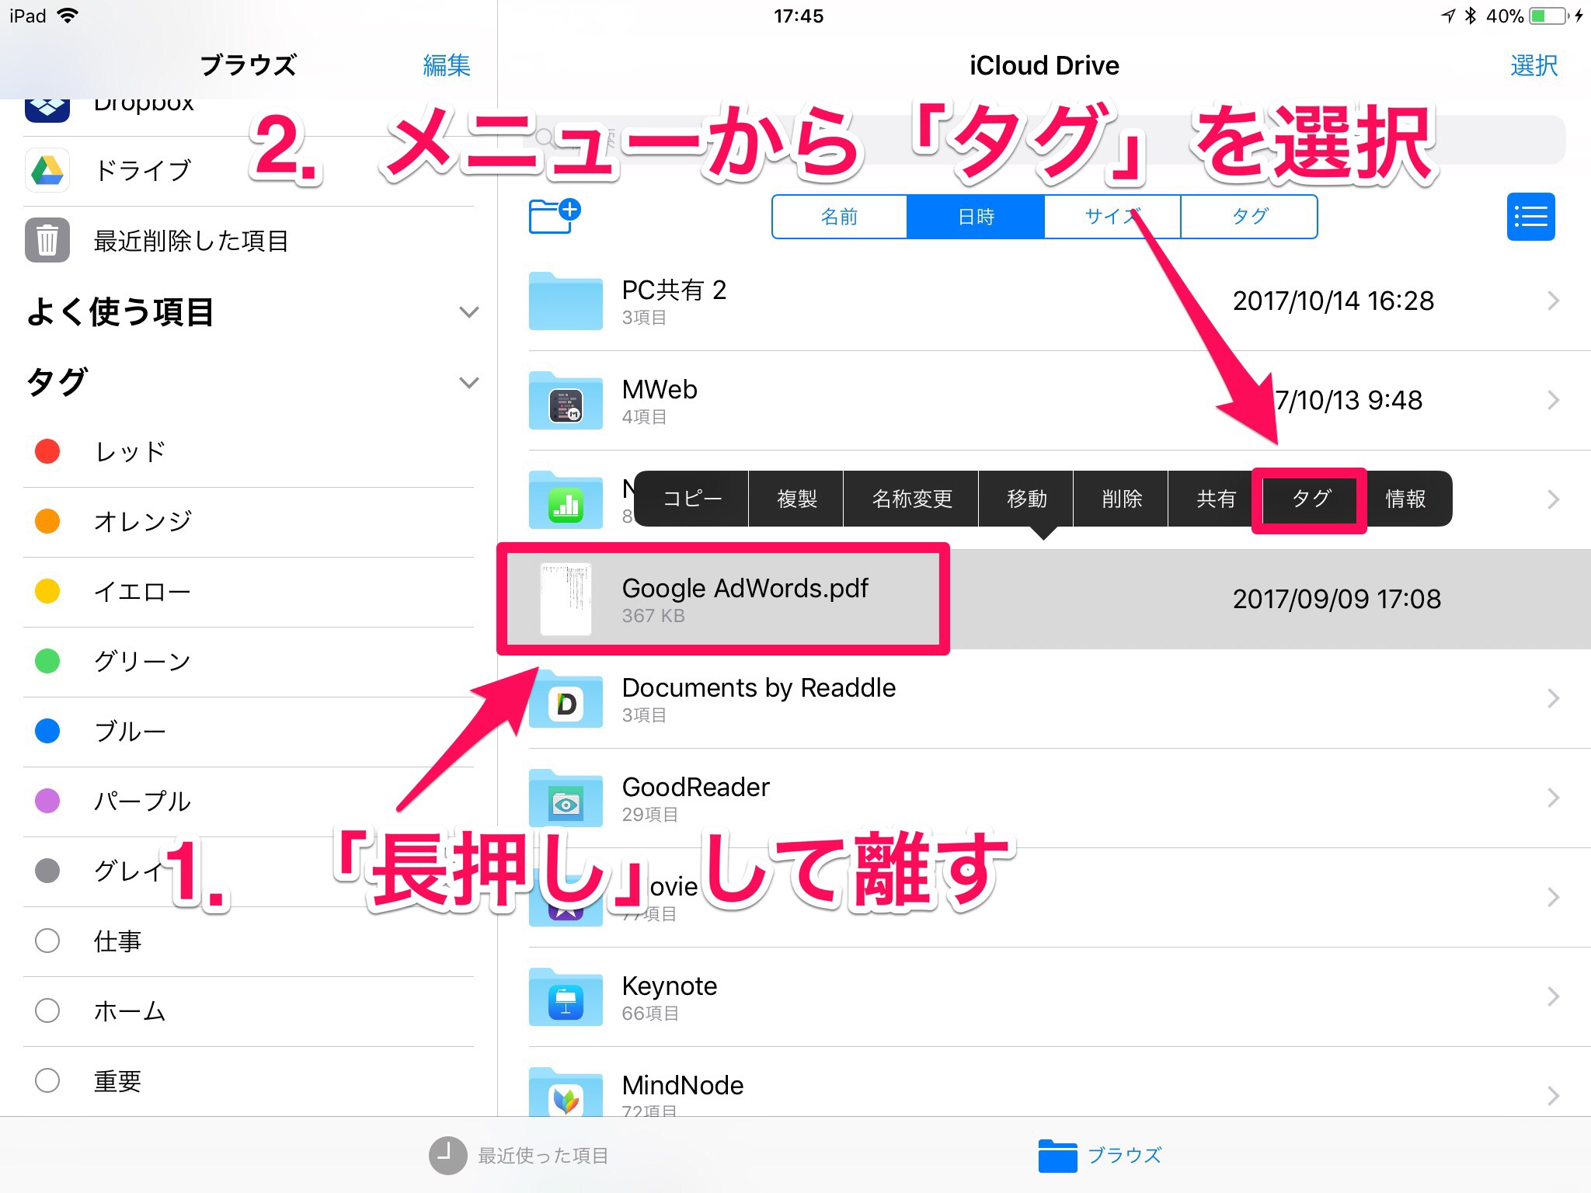Collapse the よく使う項目 section
Screen dimensions: 1591x1193
click(x=468, y=312)
